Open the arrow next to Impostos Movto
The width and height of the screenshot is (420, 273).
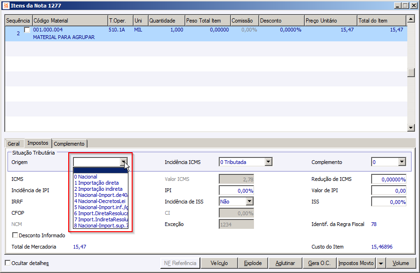pyautogui.click(x=380, y=263)
